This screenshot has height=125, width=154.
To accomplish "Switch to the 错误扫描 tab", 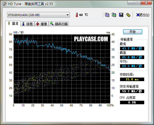I will 59,24.
